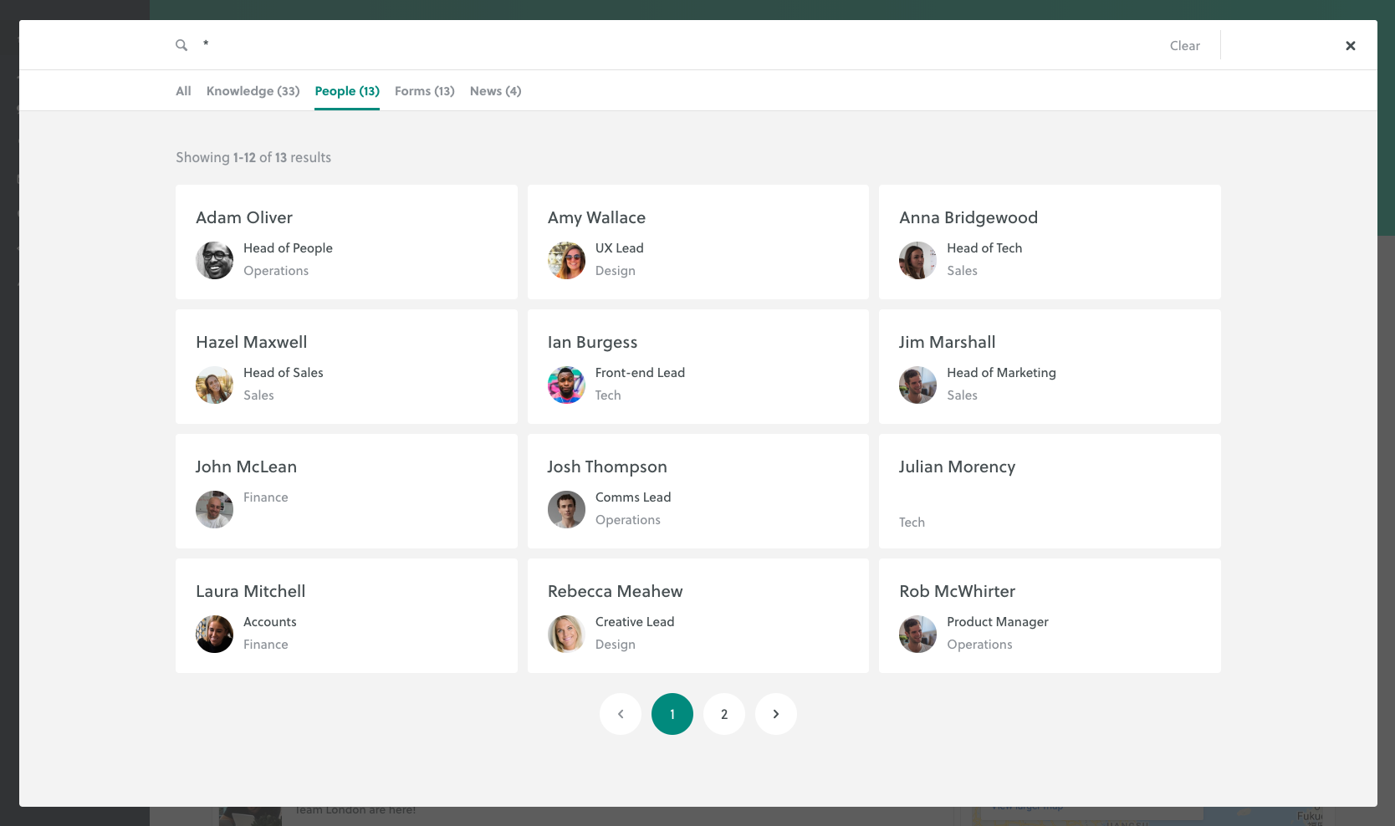Select the Forms (13) tab

coord(424,91)
